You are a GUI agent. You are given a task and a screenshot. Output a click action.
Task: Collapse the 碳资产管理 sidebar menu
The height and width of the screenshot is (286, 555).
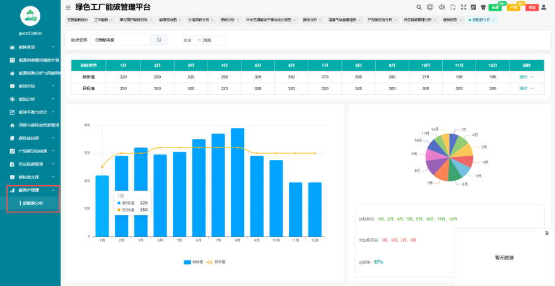(x=33, y=190)
